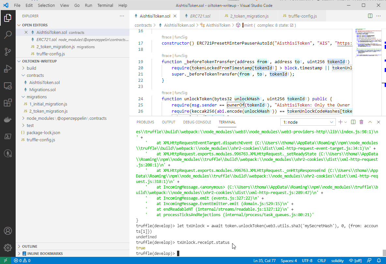Change indentation 'Spaces: 4'

coord(289,260)
